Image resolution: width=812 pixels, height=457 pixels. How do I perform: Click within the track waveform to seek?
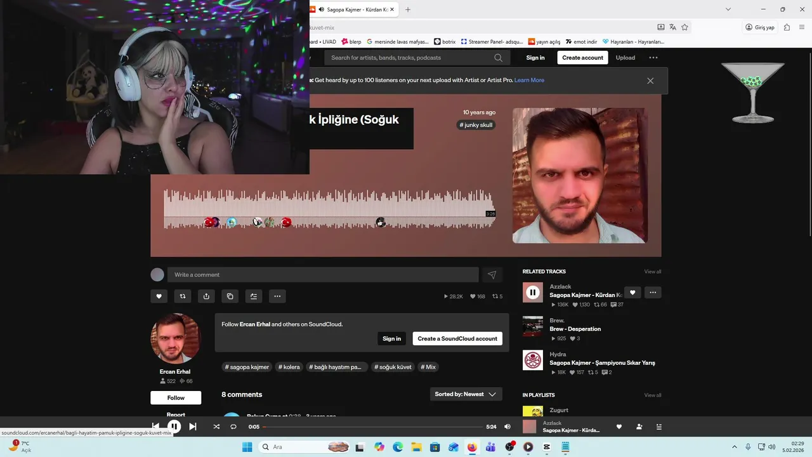click(329, 209)
